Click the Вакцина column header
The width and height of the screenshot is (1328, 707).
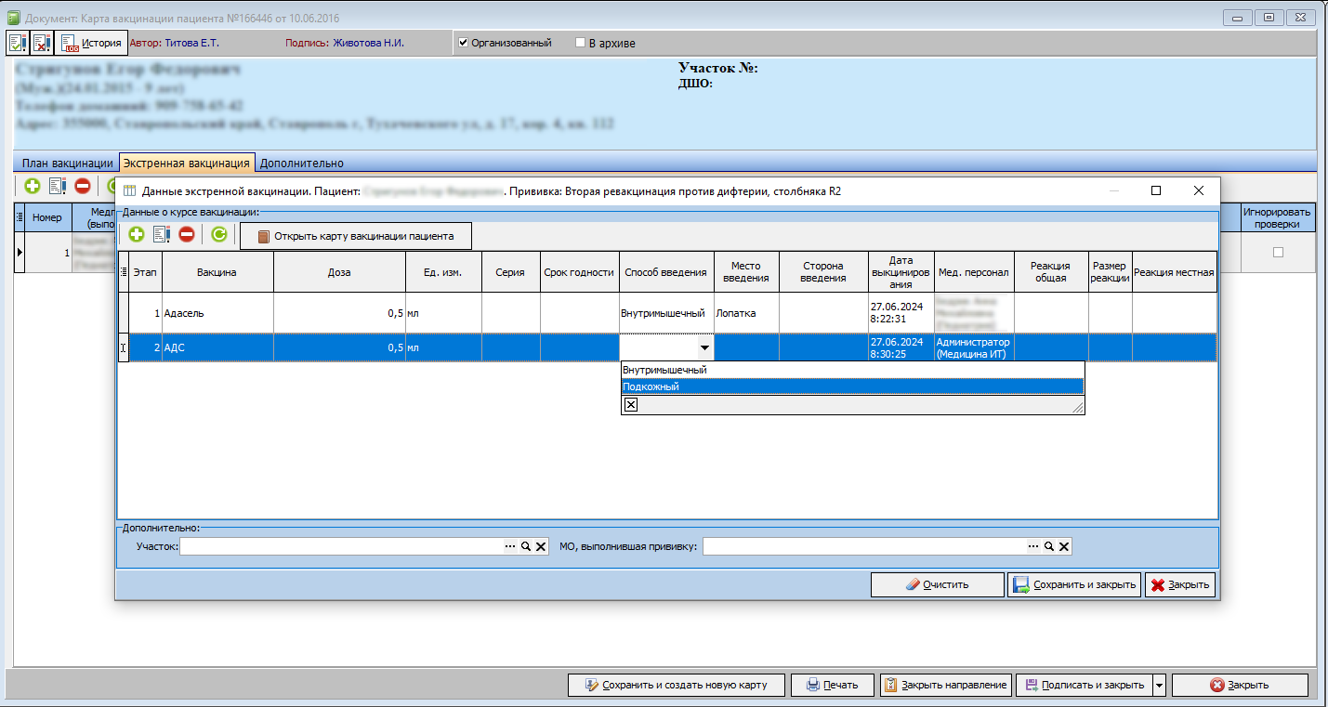coord(217,272)
